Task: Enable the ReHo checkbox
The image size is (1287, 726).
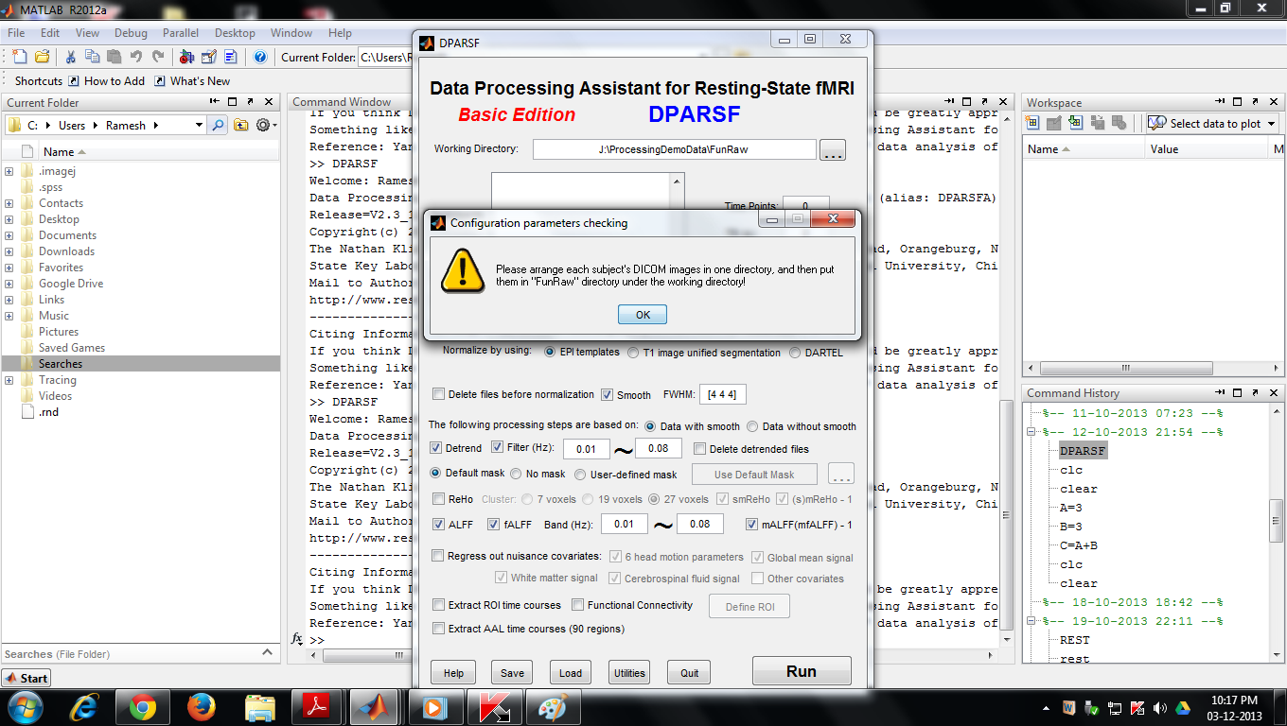Action: pyautogui.click(x=438, y=499)
